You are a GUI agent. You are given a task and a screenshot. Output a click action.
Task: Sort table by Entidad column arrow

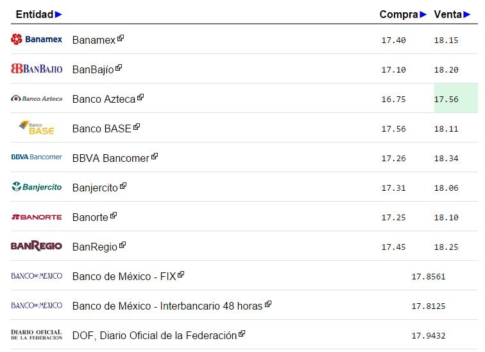point(58,14)
